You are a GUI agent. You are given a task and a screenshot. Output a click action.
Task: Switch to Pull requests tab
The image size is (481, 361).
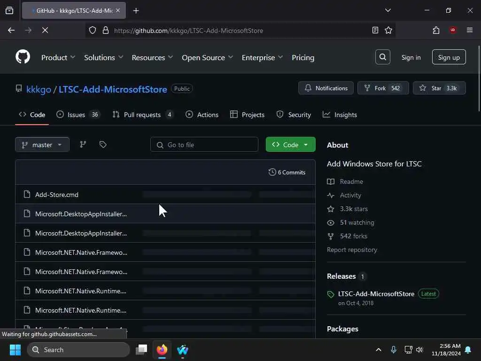point(143,115)
